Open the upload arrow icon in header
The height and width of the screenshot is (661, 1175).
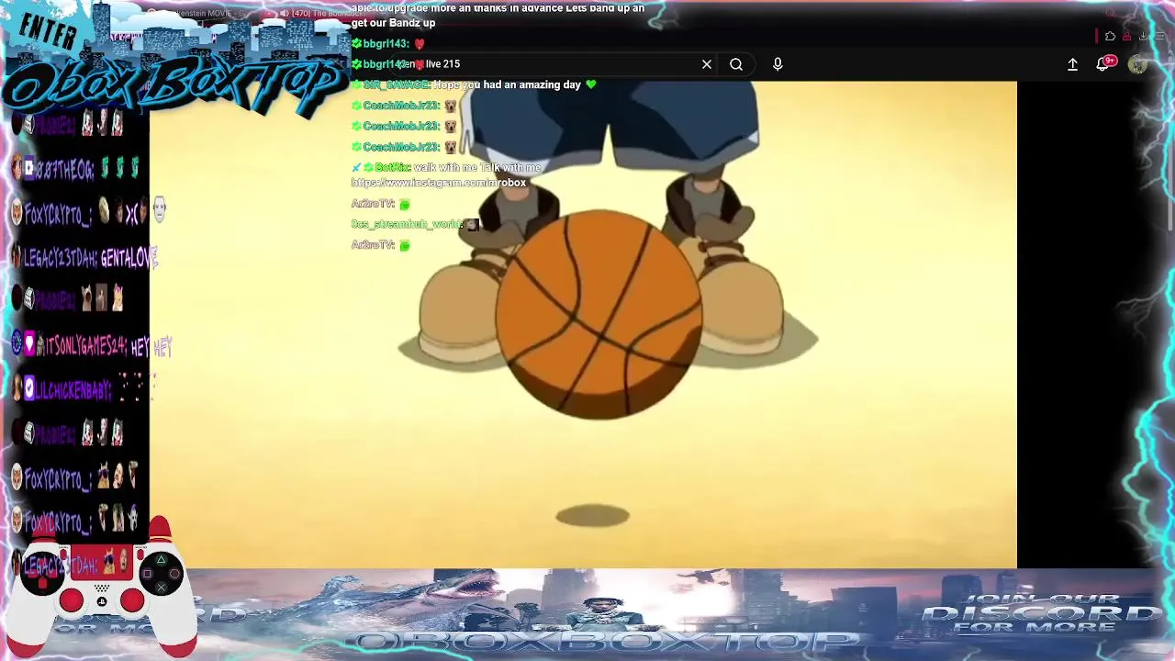tap(1072, 64)
